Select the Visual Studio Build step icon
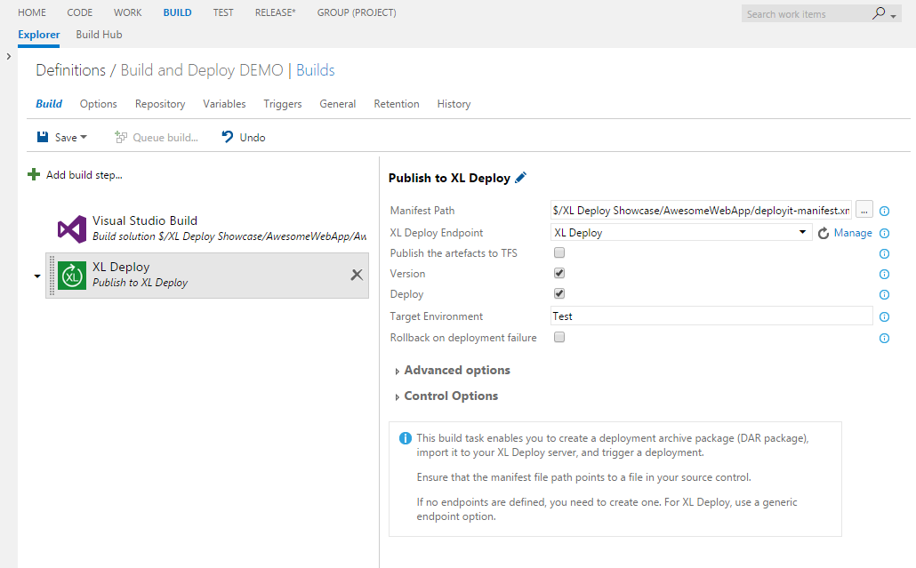 coord(72,229)
